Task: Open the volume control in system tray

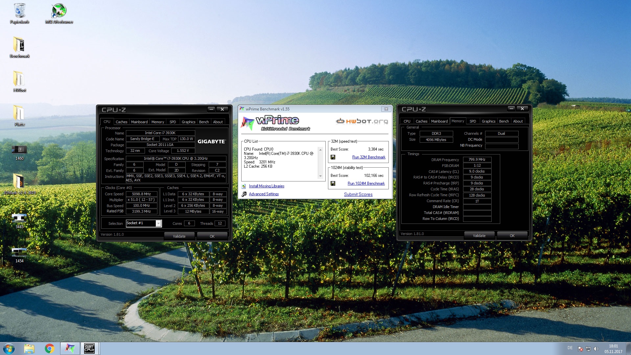Action: click(596, 348)
